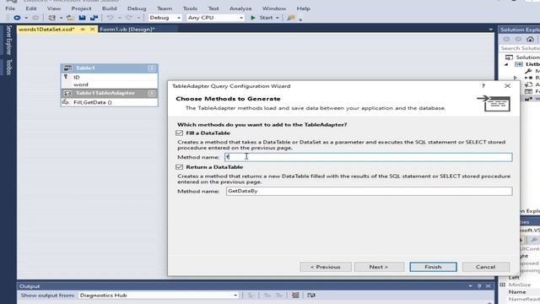Click Solution Explorer Back icon
The height and width of the screenshot is (304, 540).
pyautogui.click(x=506, y=39)
